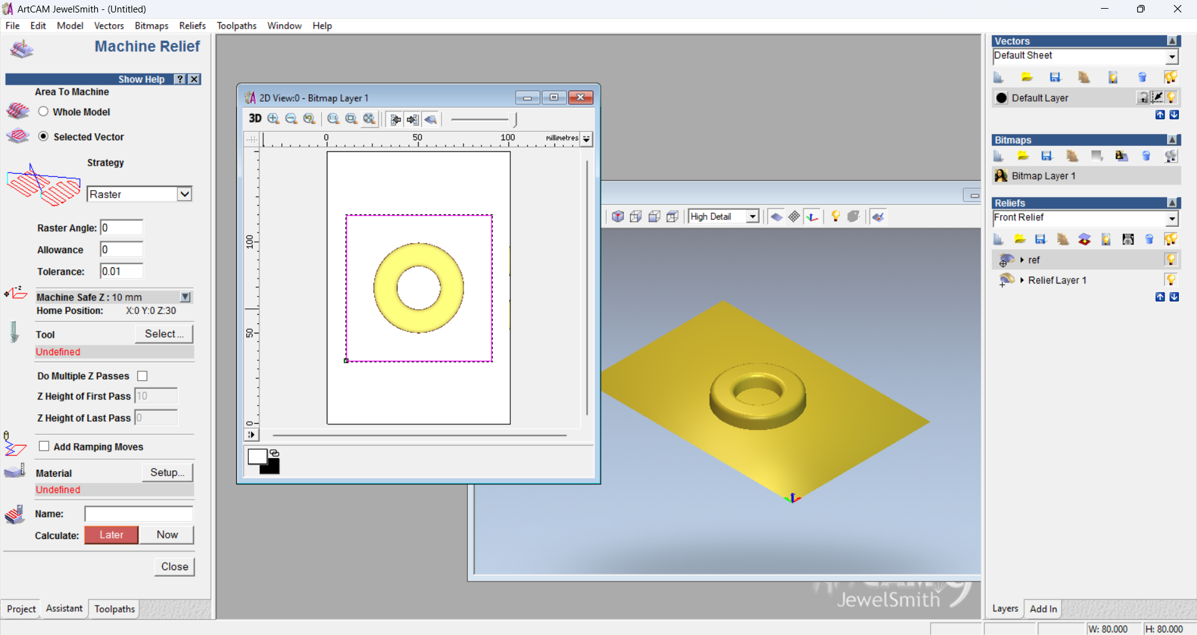Open vector layer folder icon in Vectors panel
This screenshot has width=1197, height=635.
tap(1027, 77)
